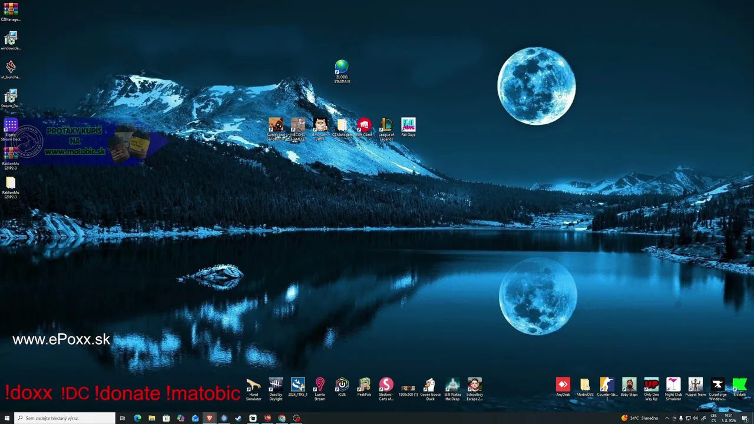The image size is (754, 424).
Task: Switch CES CS keyboard language
Action: (x=713, y=418)
